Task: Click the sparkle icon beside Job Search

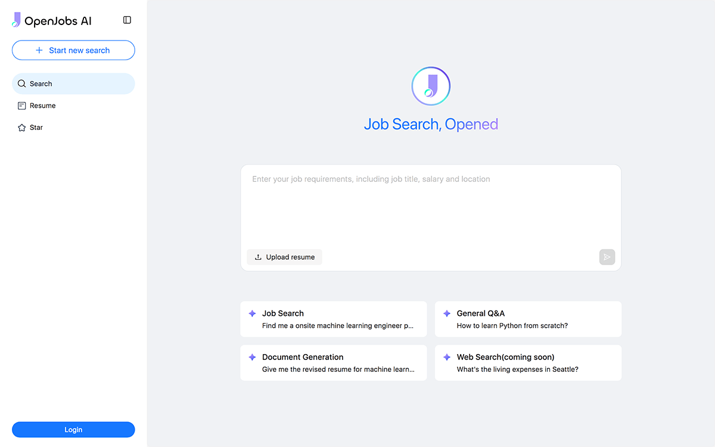Action: pos(251,313)
